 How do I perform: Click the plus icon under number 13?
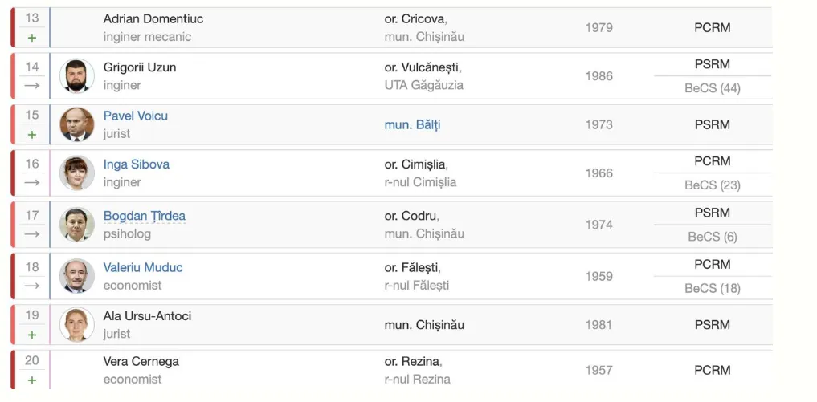point(32,38)
